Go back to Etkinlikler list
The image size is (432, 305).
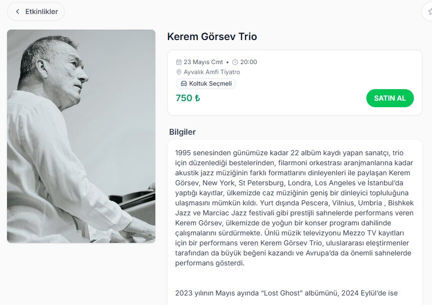pyautogui.click(x=36, y=12)
